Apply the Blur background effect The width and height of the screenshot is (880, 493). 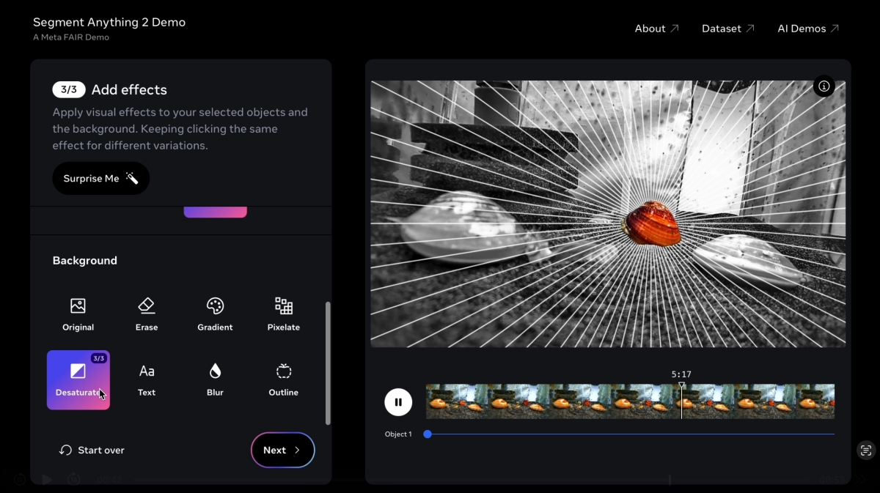pyautogui.click(x=215, y=379)
